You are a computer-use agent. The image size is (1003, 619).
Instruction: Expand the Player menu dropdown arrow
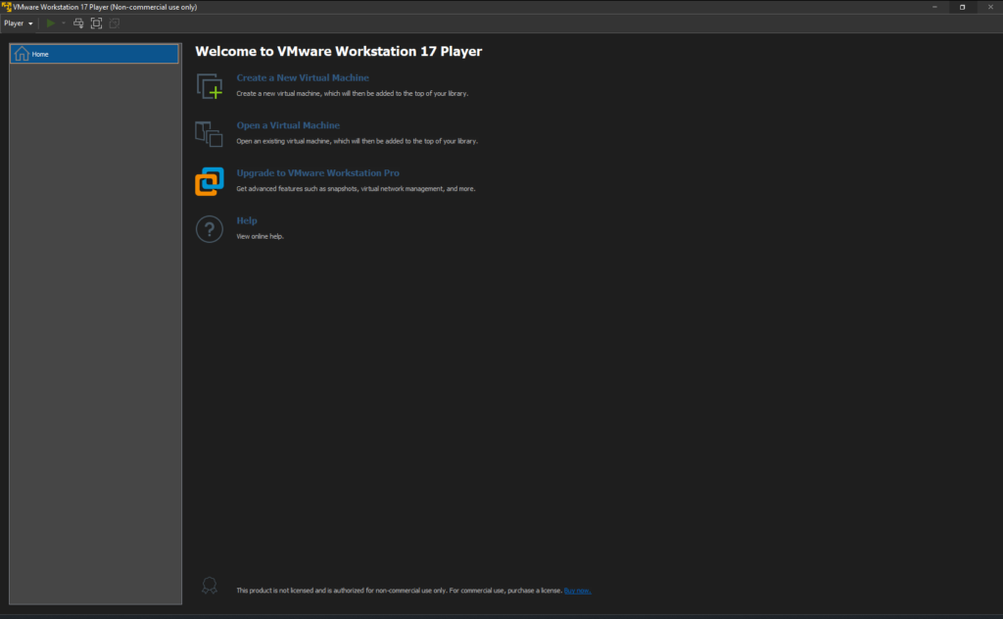(x=30, y=23)
